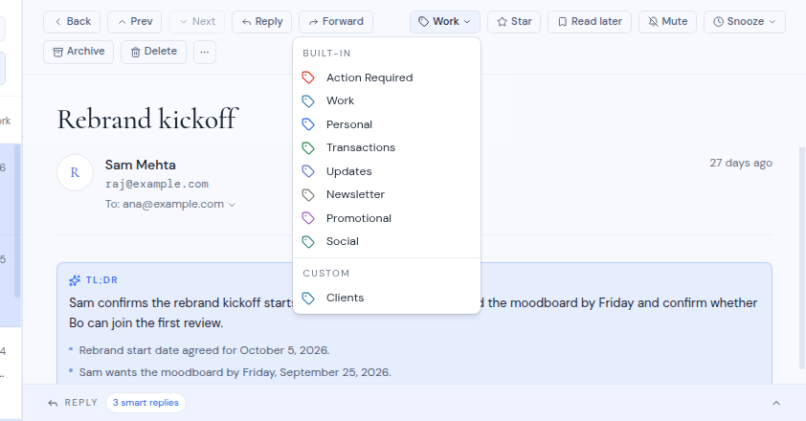Choose the Work label in the menu
The image size is (806, 421).
387,100
